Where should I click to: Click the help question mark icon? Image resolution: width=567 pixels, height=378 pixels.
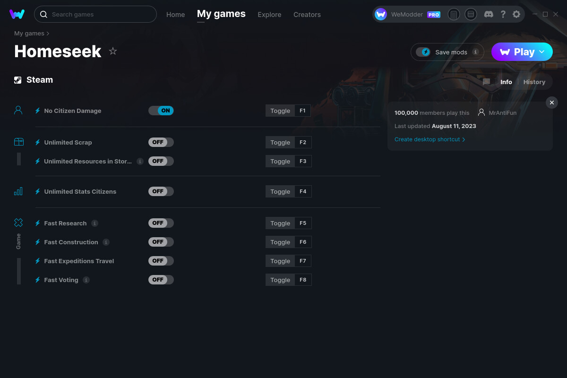[503, 14]
